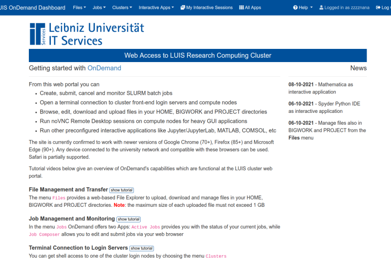Click the All Apps grid icon
391x262 pixels.
point(241,7)
